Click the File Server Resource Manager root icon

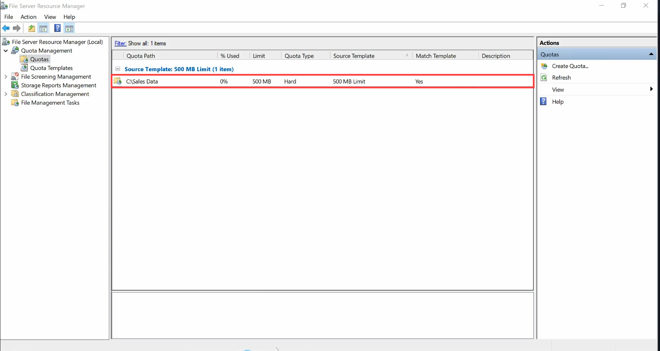tap(6, 42)
